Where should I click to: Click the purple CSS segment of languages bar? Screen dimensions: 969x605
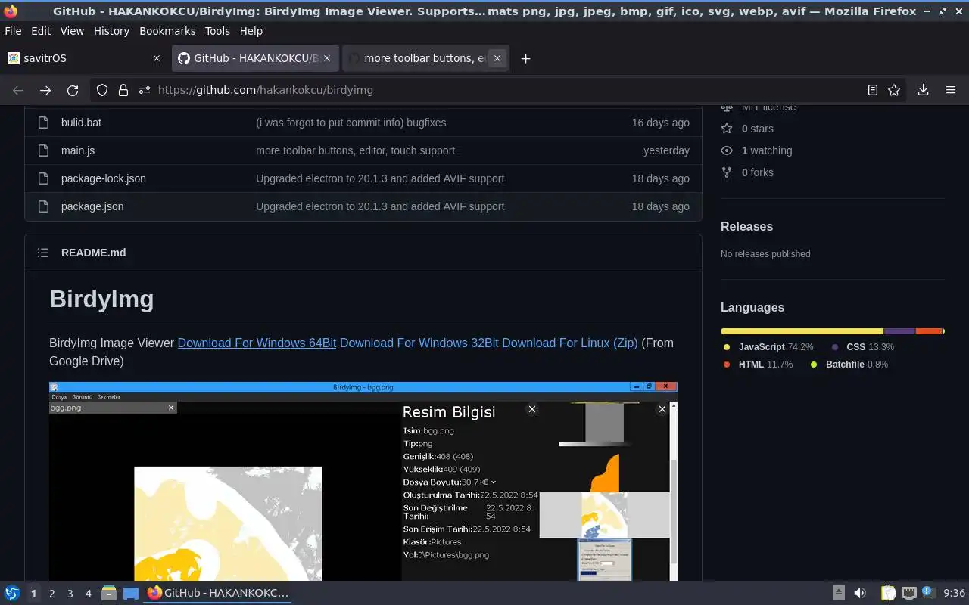coord(899,331)
